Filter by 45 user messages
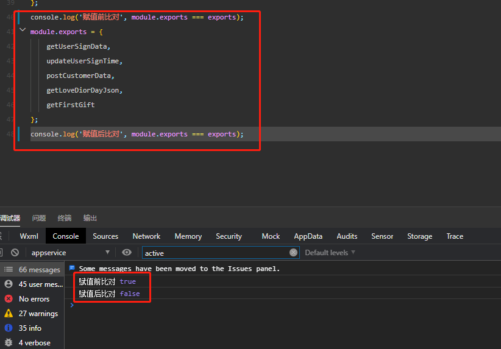 tap(32, 284)
